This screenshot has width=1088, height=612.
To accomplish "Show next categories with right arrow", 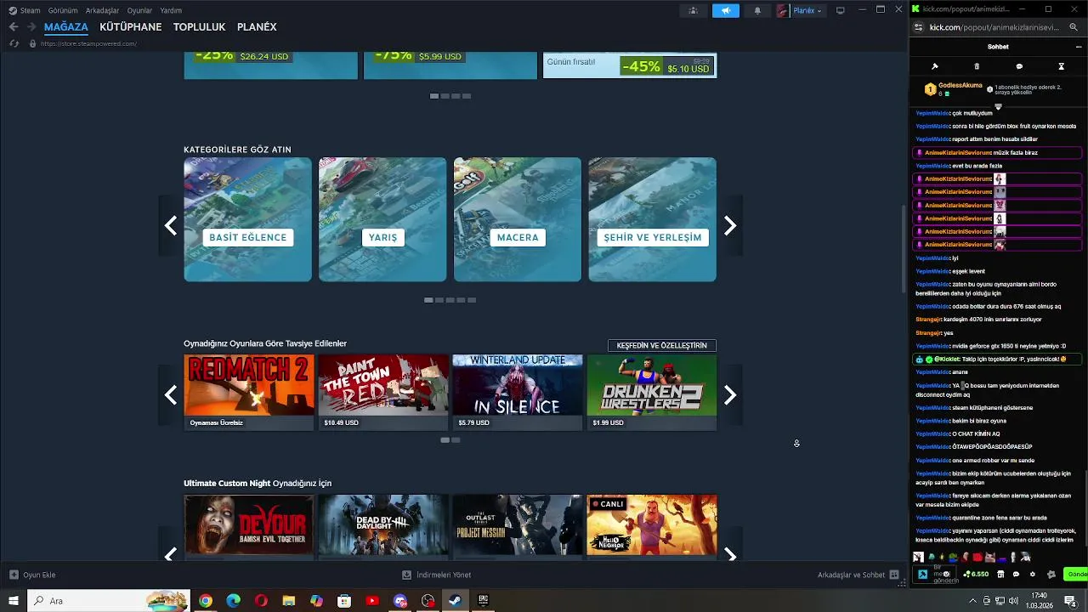I will [730, 225].
